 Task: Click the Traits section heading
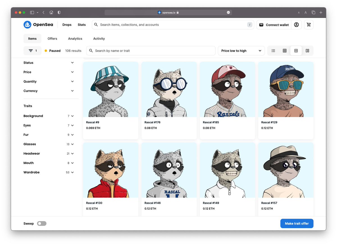(28, 106)
